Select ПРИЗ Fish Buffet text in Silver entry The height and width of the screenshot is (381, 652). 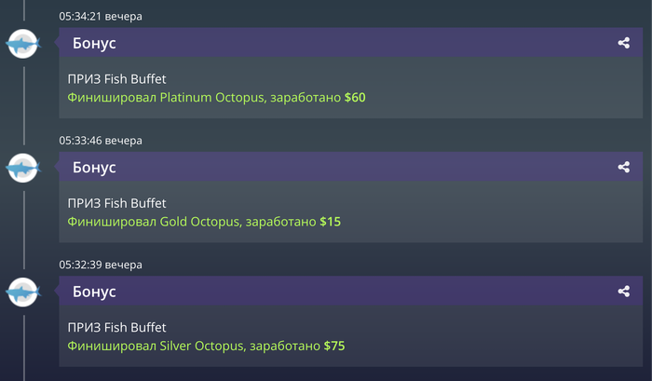click(117, 327)
